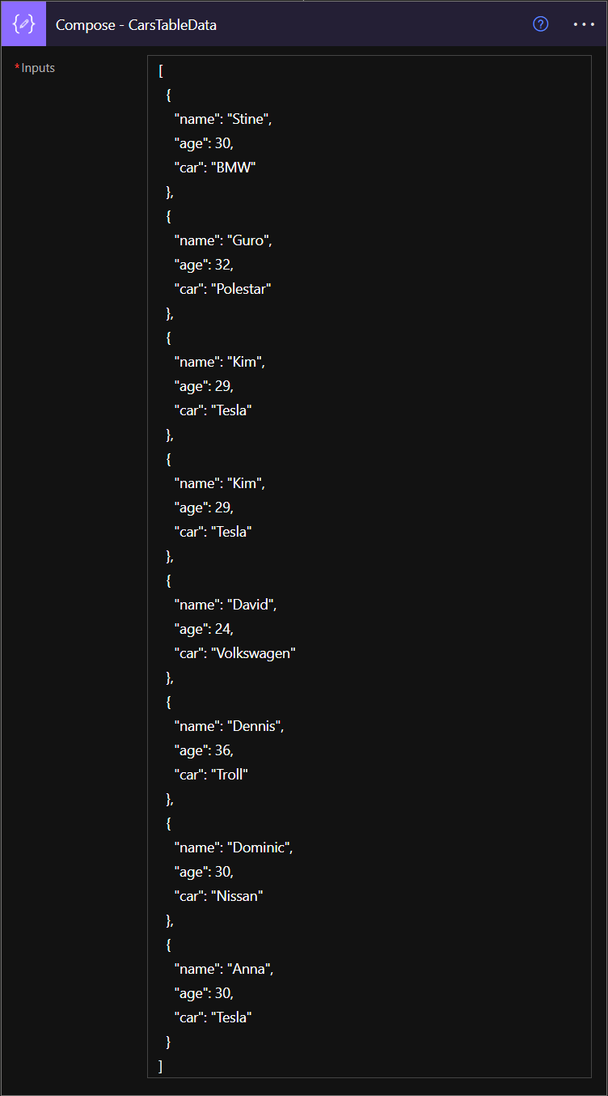The image size is (608, 1096).
Task: Click the "Polestar" car text
Action: click(242, 288)
